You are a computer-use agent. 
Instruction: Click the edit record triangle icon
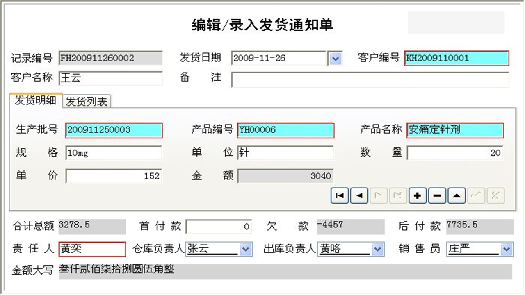pyautogui.click(x=456, y=195)
